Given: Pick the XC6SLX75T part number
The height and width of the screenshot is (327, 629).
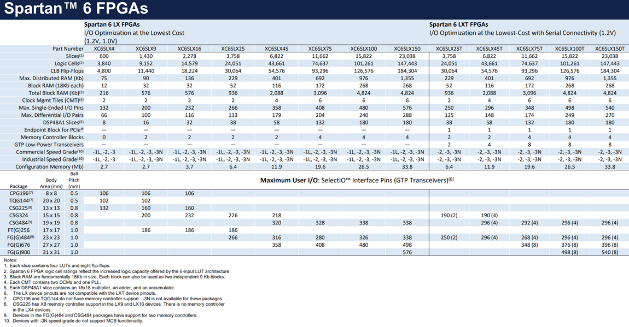Looking at the screenshot, I should 529,49.
